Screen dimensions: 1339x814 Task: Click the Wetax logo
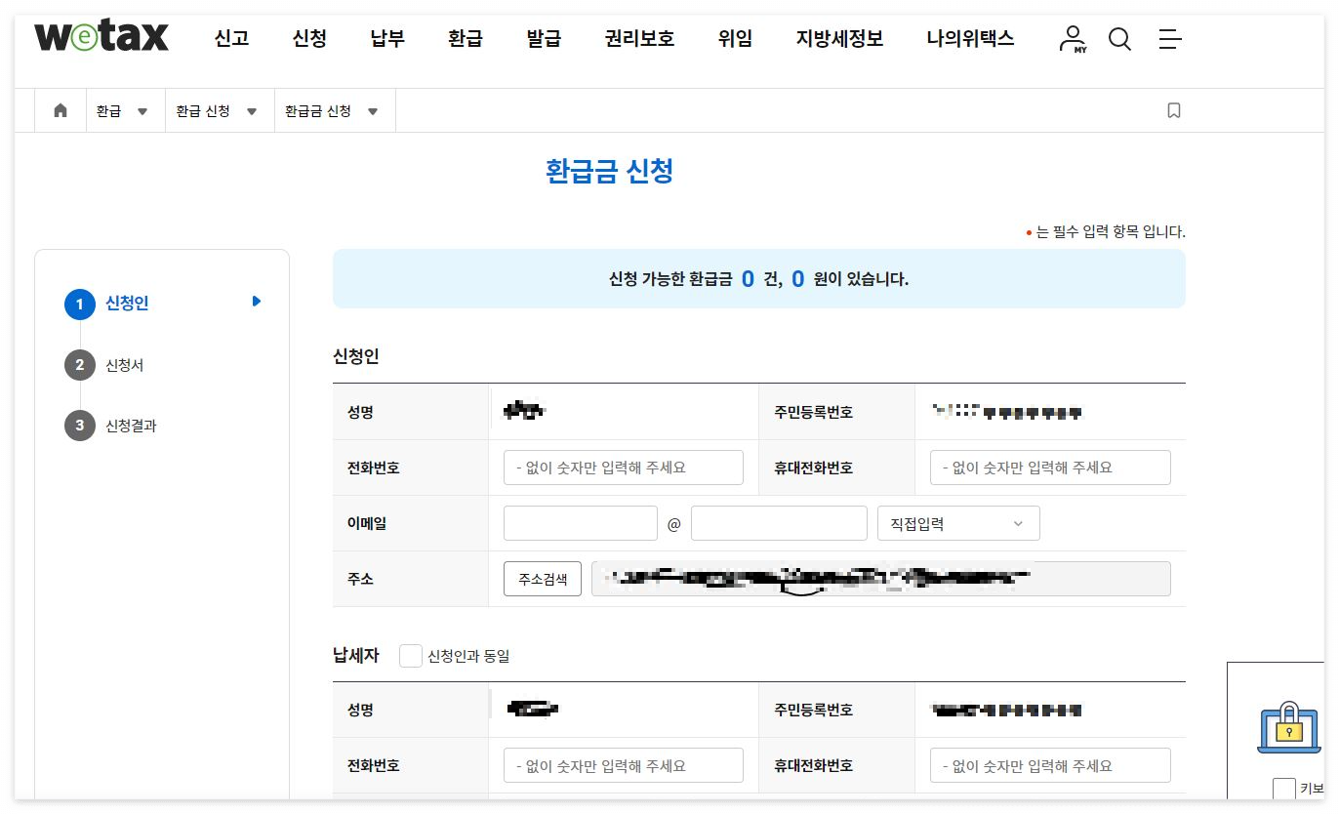pos(101,36)
